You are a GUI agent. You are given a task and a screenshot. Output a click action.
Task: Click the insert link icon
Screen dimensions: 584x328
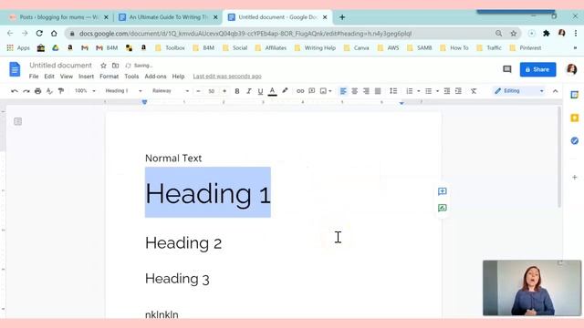pos(300,91)
